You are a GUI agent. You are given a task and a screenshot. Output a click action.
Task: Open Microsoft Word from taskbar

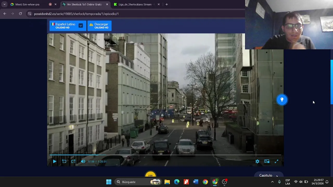coord(196,182)
